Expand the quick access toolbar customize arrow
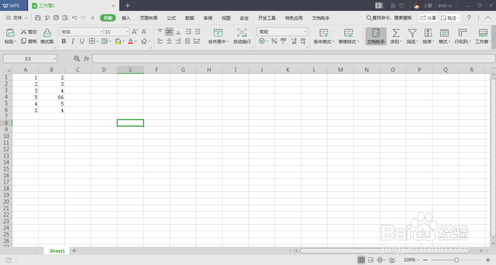This screenshot has height=265, width=496. point(93,18)
